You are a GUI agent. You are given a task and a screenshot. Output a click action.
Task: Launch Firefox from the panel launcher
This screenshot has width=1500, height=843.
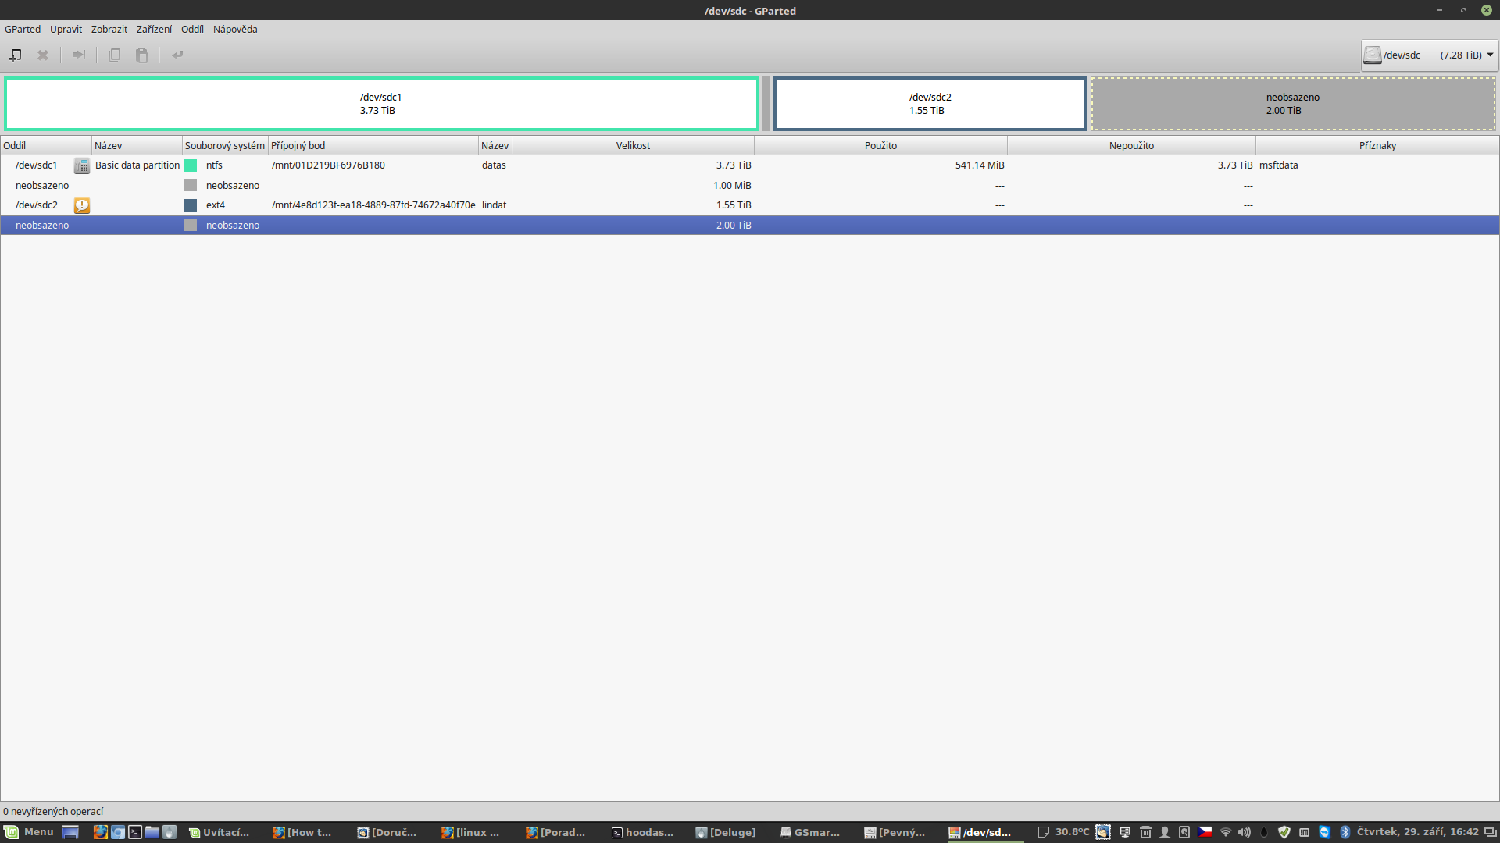click(x=100, y=832)
